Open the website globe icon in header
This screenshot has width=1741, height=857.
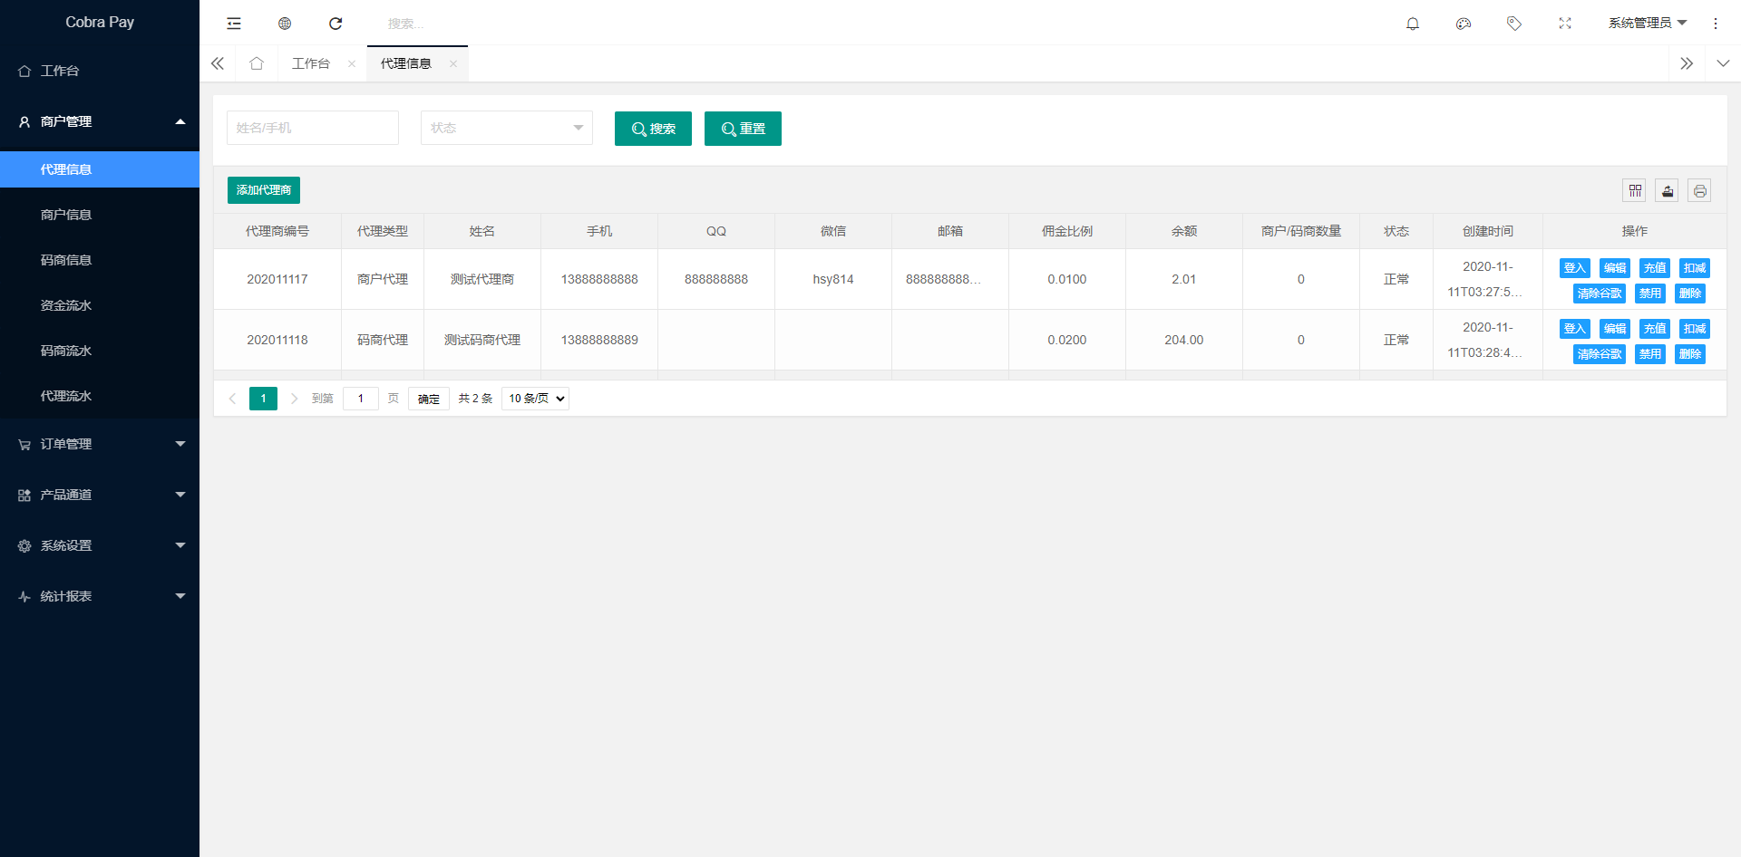pos(285,24)
